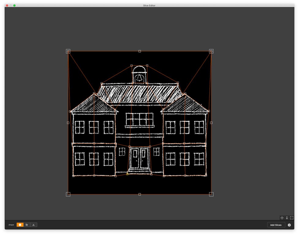
Task: Select the rectangle shape mode
Action: 20,225
